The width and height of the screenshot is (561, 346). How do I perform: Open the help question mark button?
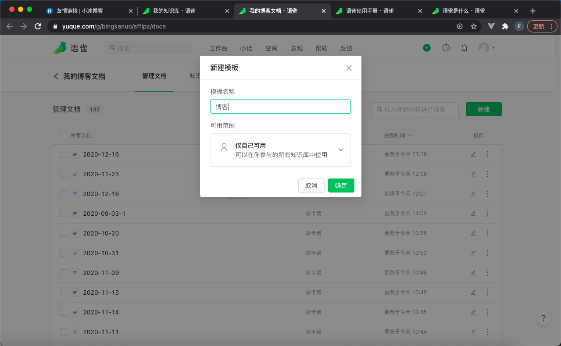(543, 318)
